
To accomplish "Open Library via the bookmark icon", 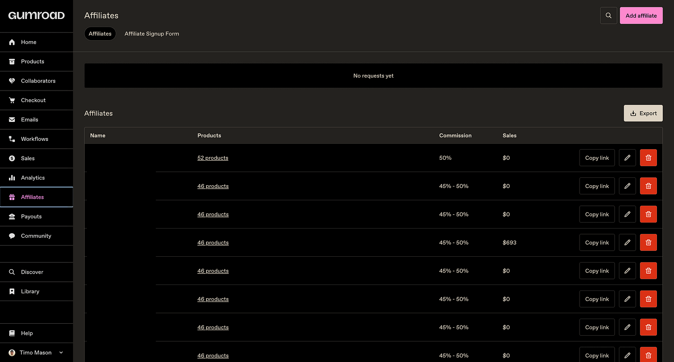I will pyautogui.click(x=12, y=291).
